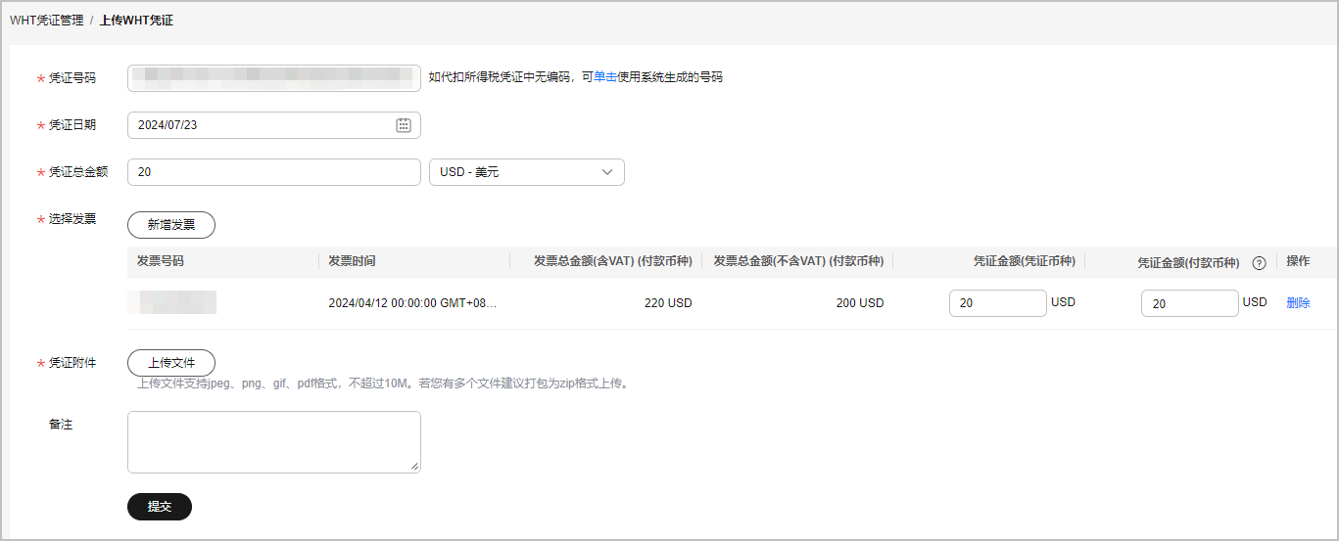Click the 凭证日期 date input field

260,125
